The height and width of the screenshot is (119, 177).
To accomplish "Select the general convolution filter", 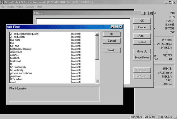I will pyautogui.click(x=21, y=73).
